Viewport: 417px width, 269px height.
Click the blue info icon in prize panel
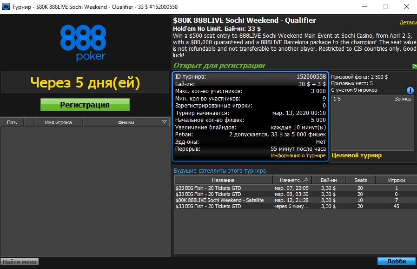[410, 91]
